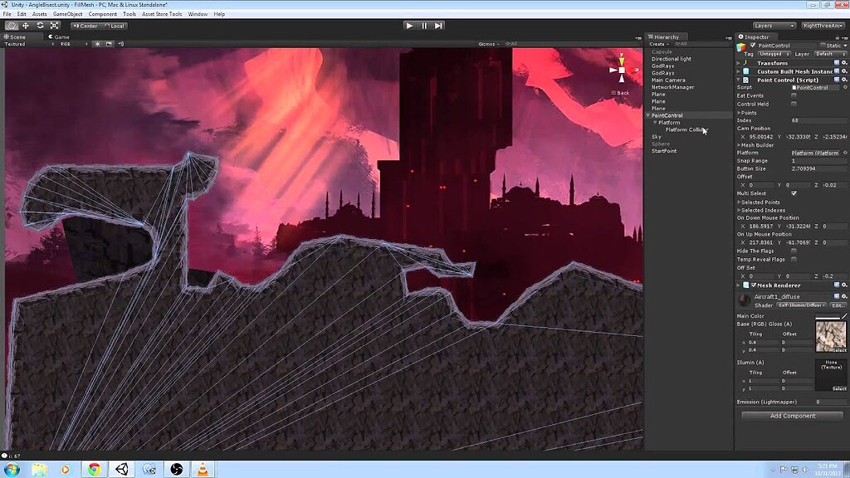The image size is (850, 478).
Task: Select the Hand tool in the toolbar
Action: pyautogui.click(x=12, y=26)
